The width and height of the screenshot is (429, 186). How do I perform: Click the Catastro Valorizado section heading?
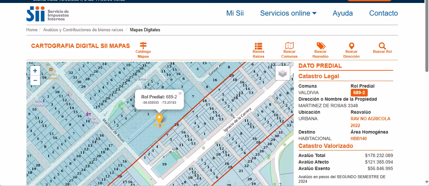click(x=326, y=146)
